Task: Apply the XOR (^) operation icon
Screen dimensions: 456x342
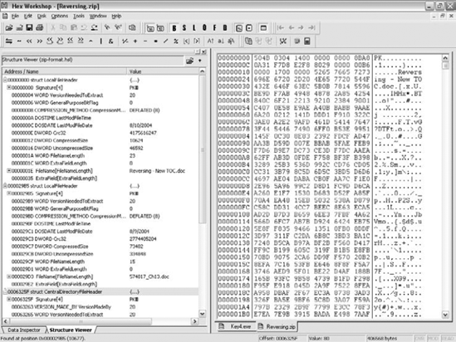Action: [x=91, y=42]
